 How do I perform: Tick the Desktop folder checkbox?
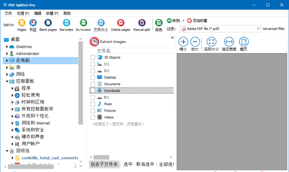click(93, 78)
